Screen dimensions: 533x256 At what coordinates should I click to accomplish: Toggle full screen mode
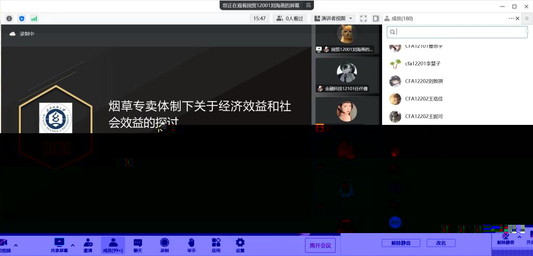[364, 18]
